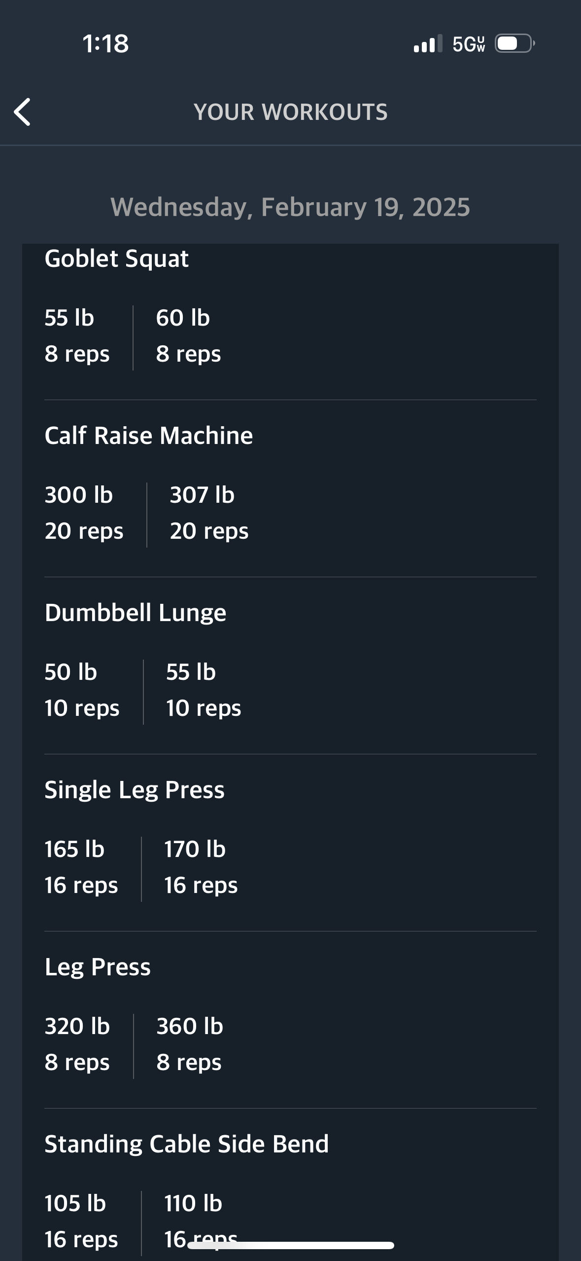The image size is (581, 1261).
Task: Tap the home indicator bar
Action: click(x=290, y=1246)
